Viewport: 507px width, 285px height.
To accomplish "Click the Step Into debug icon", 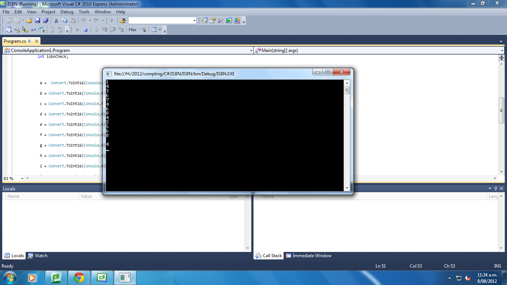I will [105, 30].
